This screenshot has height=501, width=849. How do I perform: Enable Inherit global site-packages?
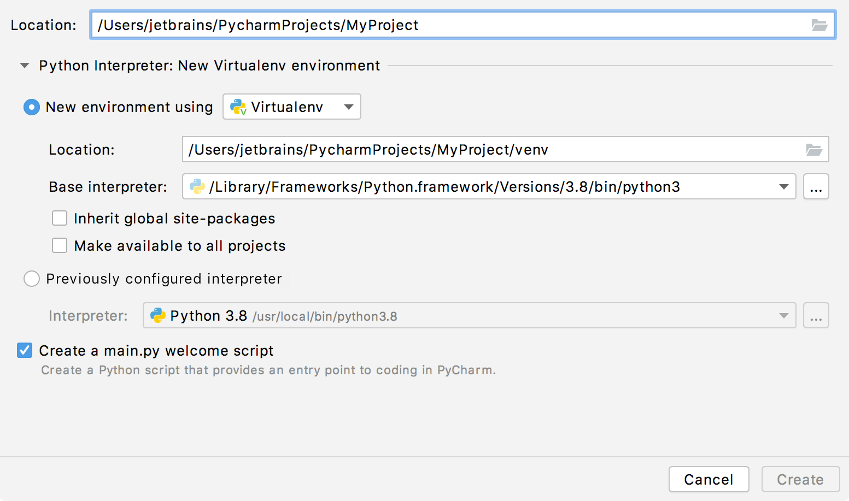[60, 219]
